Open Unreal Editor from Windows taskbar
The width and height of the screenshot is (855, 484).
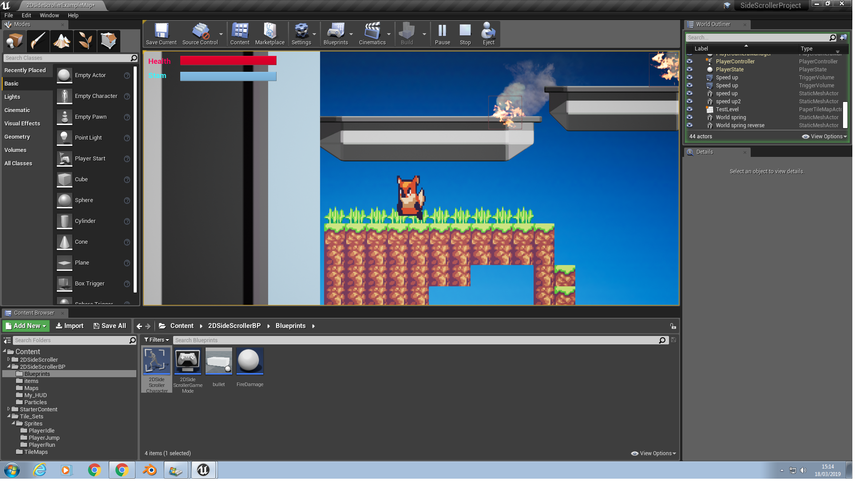point(204,471)
